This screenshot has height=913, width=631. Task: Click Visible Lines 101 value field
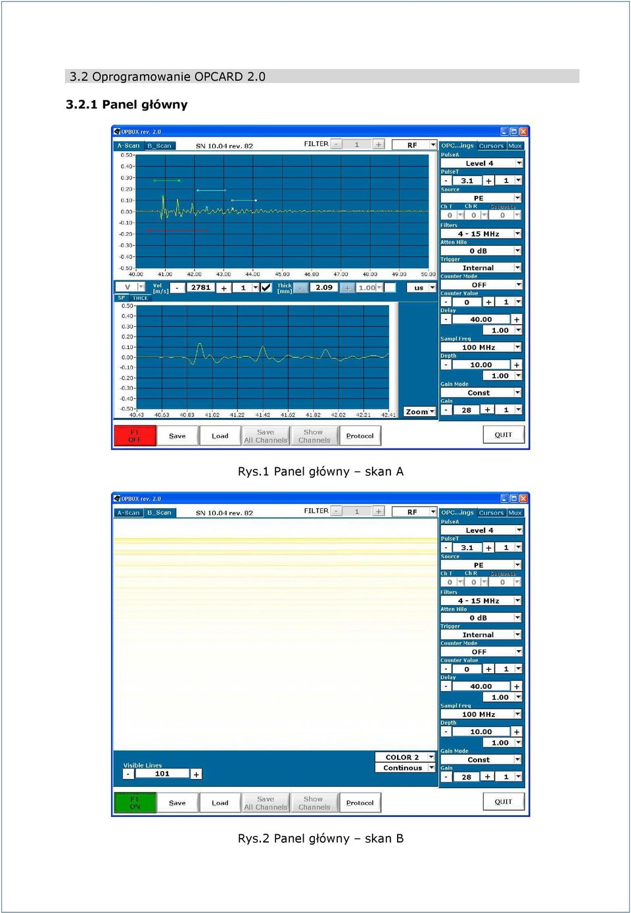tap(162, 774)
